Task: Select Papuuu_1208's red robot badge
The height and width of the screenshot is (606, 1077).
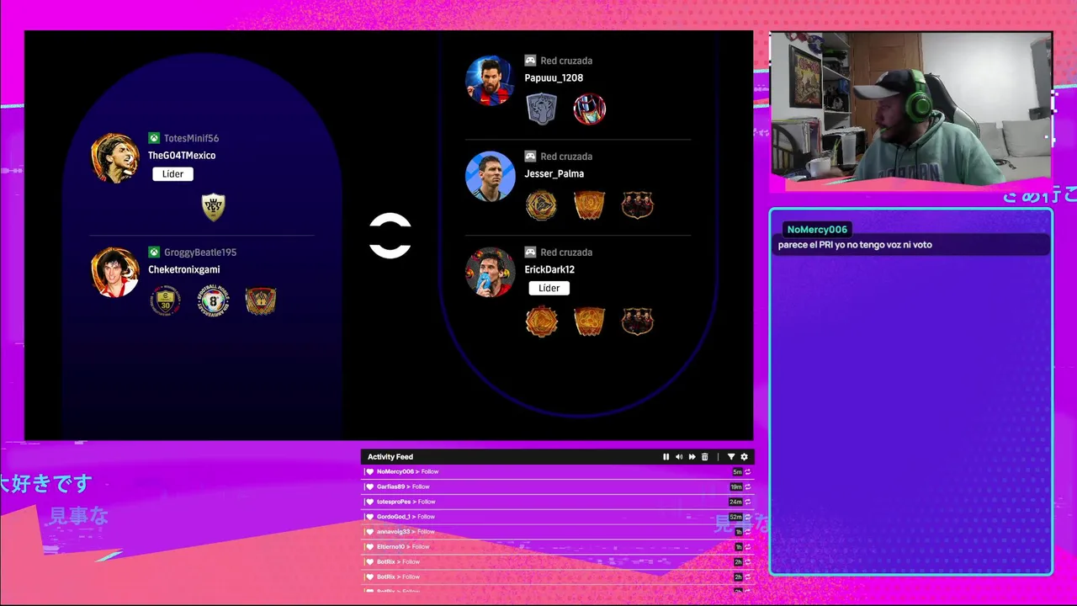Action: 589,109
